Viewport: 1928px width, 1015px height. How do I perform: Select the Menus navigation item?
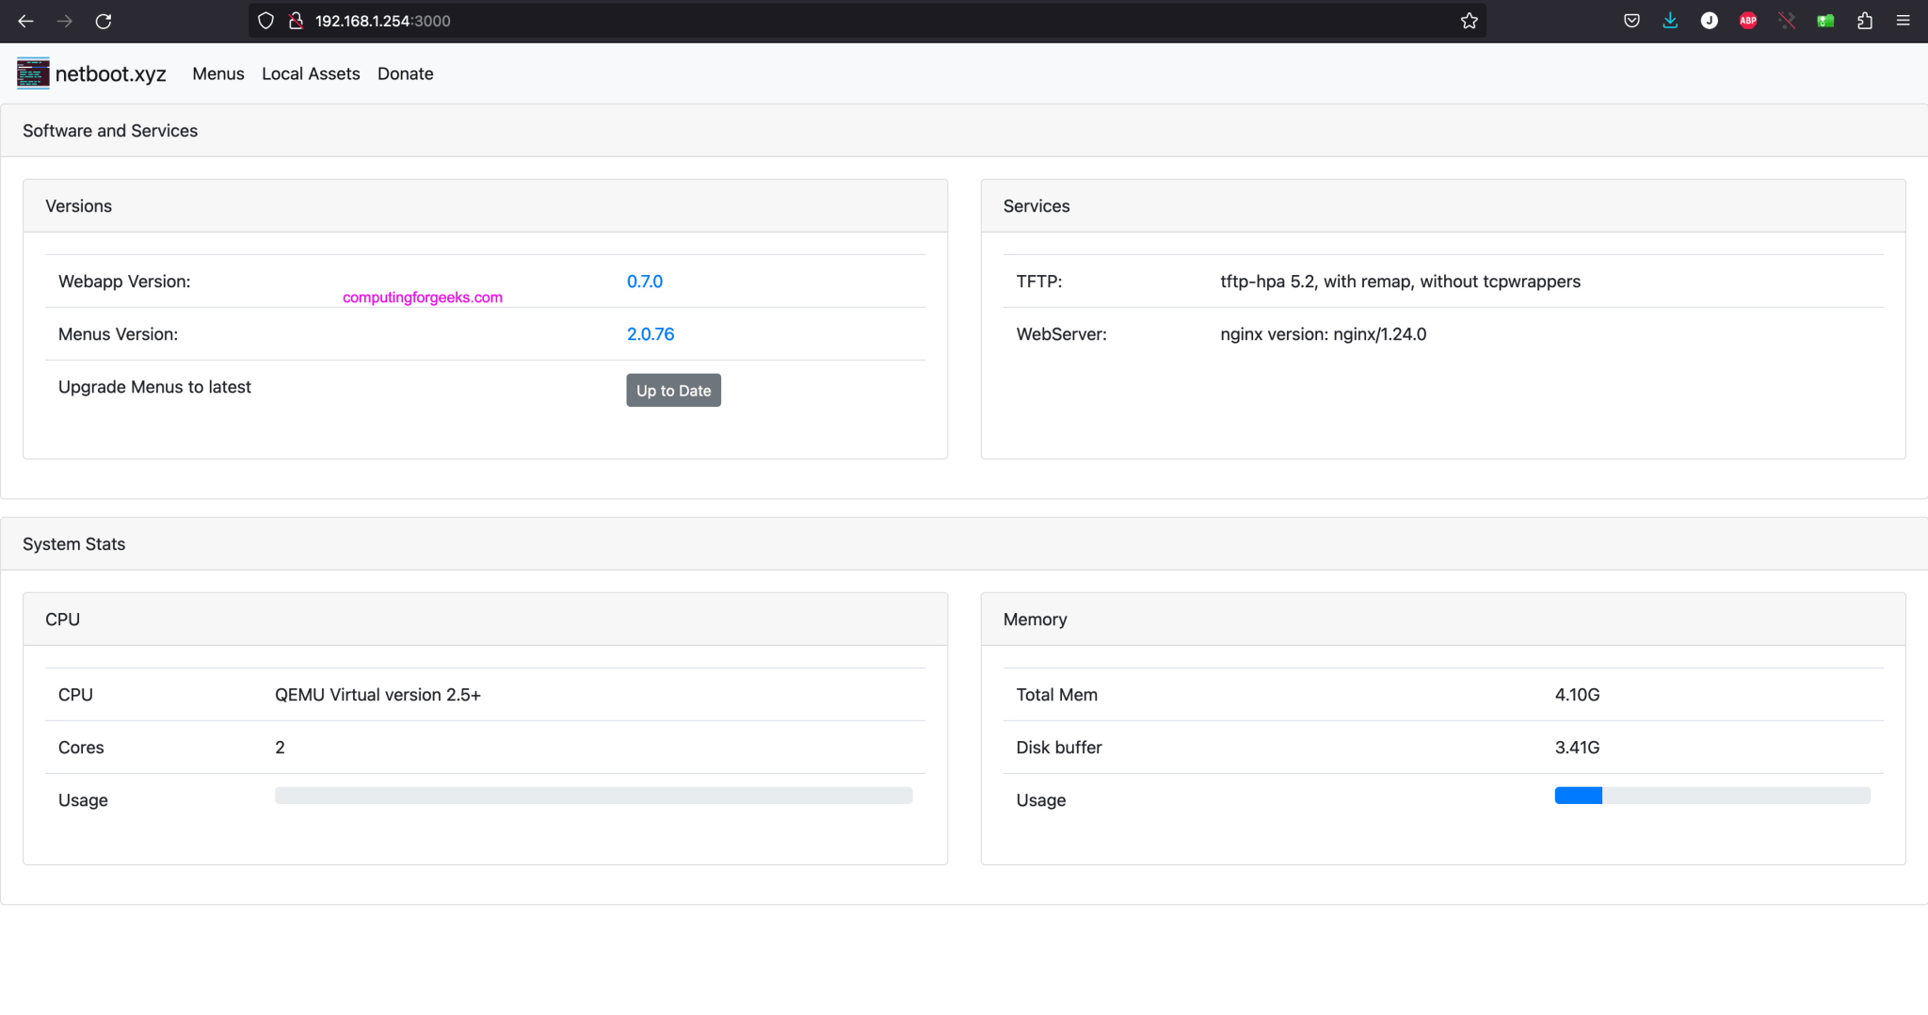tap(217, 73)
